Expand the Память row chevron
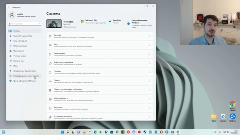 (150, 81)
